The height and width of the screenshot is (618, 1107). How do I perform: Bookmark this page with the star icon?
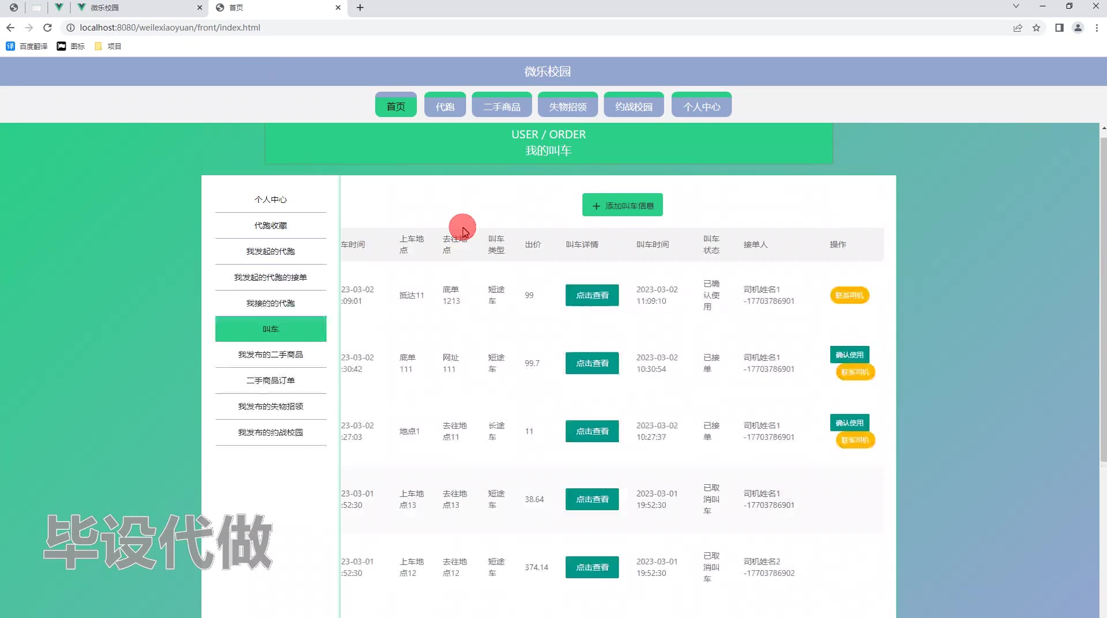pos(1036,28)
